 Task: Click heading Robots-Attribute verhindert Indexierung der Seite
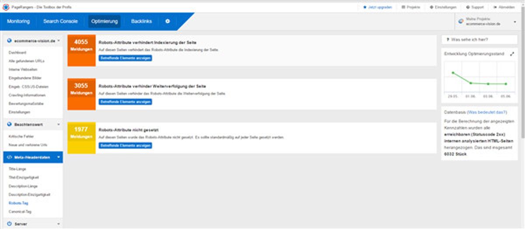[147, 43]
